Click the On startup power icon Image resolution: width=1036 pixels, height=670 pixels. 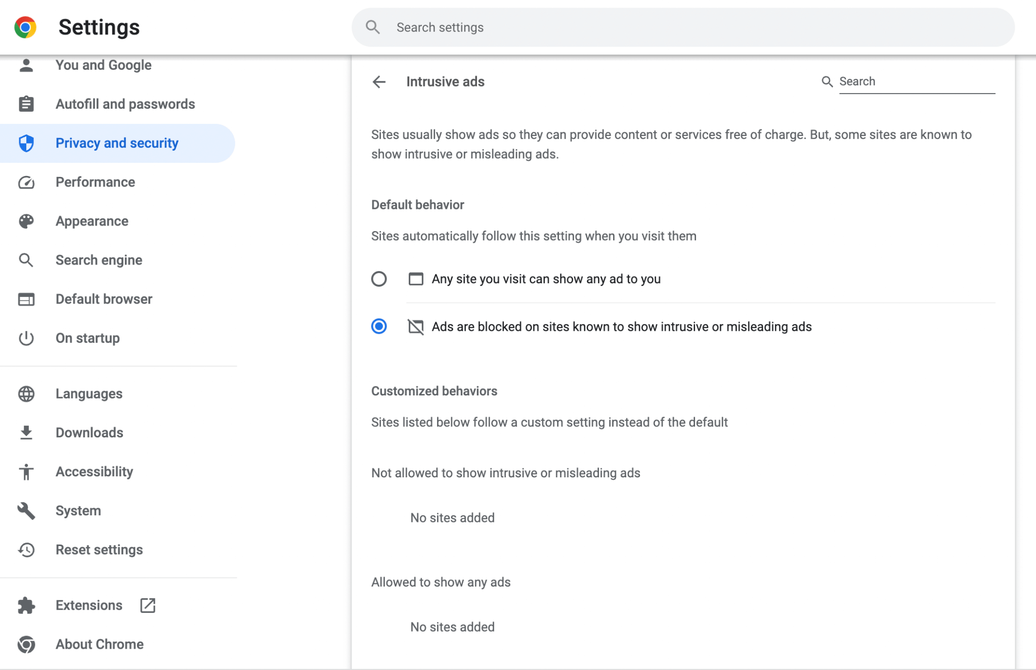(x=26, y=338)
